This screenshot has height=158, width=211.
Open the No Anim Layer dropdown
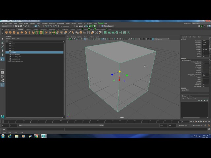click(x=185, y=125)
